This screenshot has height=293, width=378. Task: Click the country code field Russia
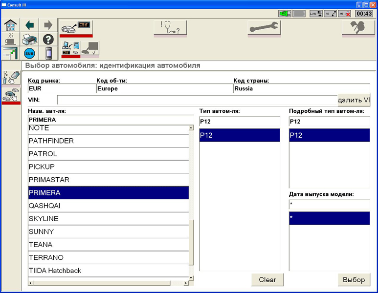pos(302,88)
